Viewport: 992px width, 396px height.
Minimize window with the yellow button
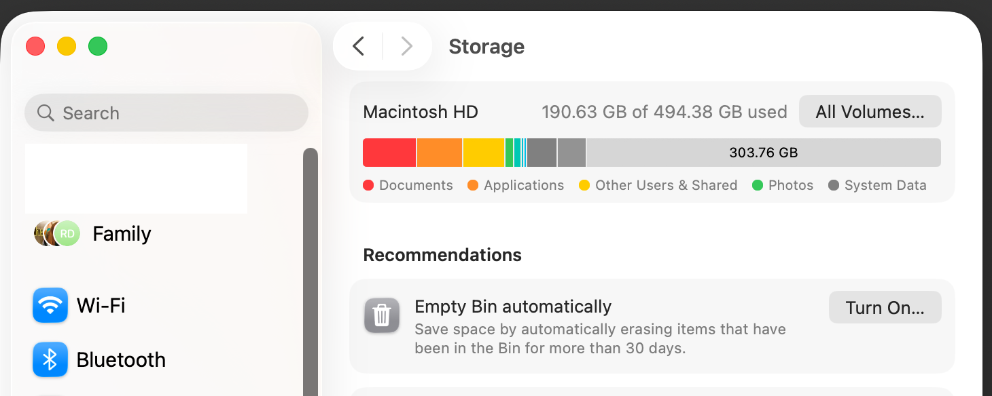(67, 46)
